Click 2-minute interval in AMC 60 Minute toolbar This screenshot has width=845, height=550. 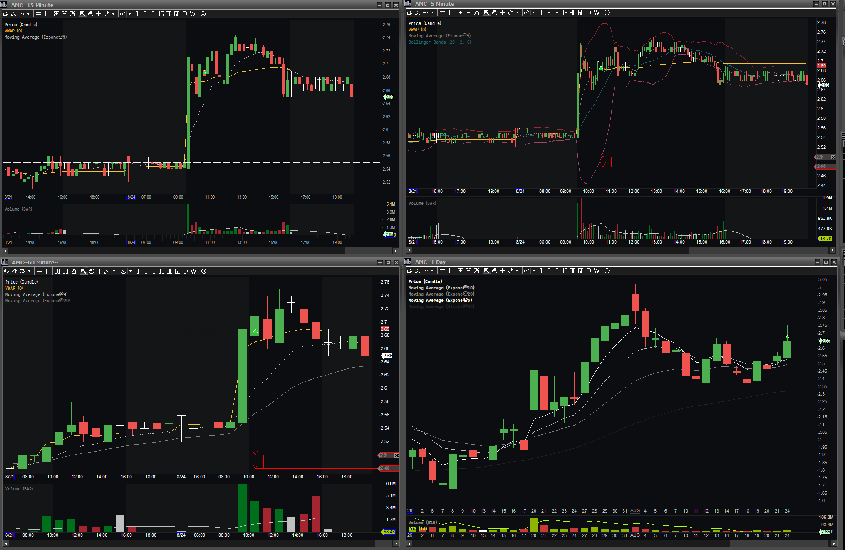tap(146, 271)
